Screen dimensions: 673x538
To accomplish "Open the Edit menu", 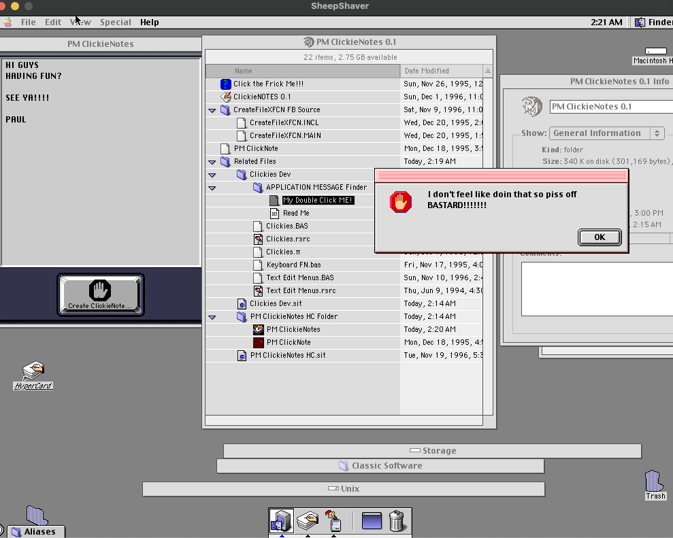I will (53, 22).
